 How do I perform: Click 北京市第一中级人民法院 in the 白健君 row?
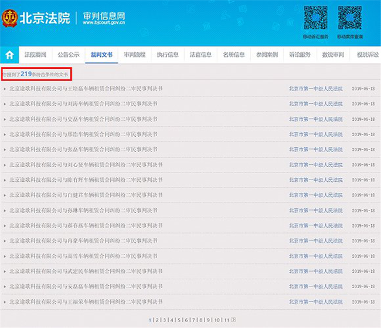(315, 195)
